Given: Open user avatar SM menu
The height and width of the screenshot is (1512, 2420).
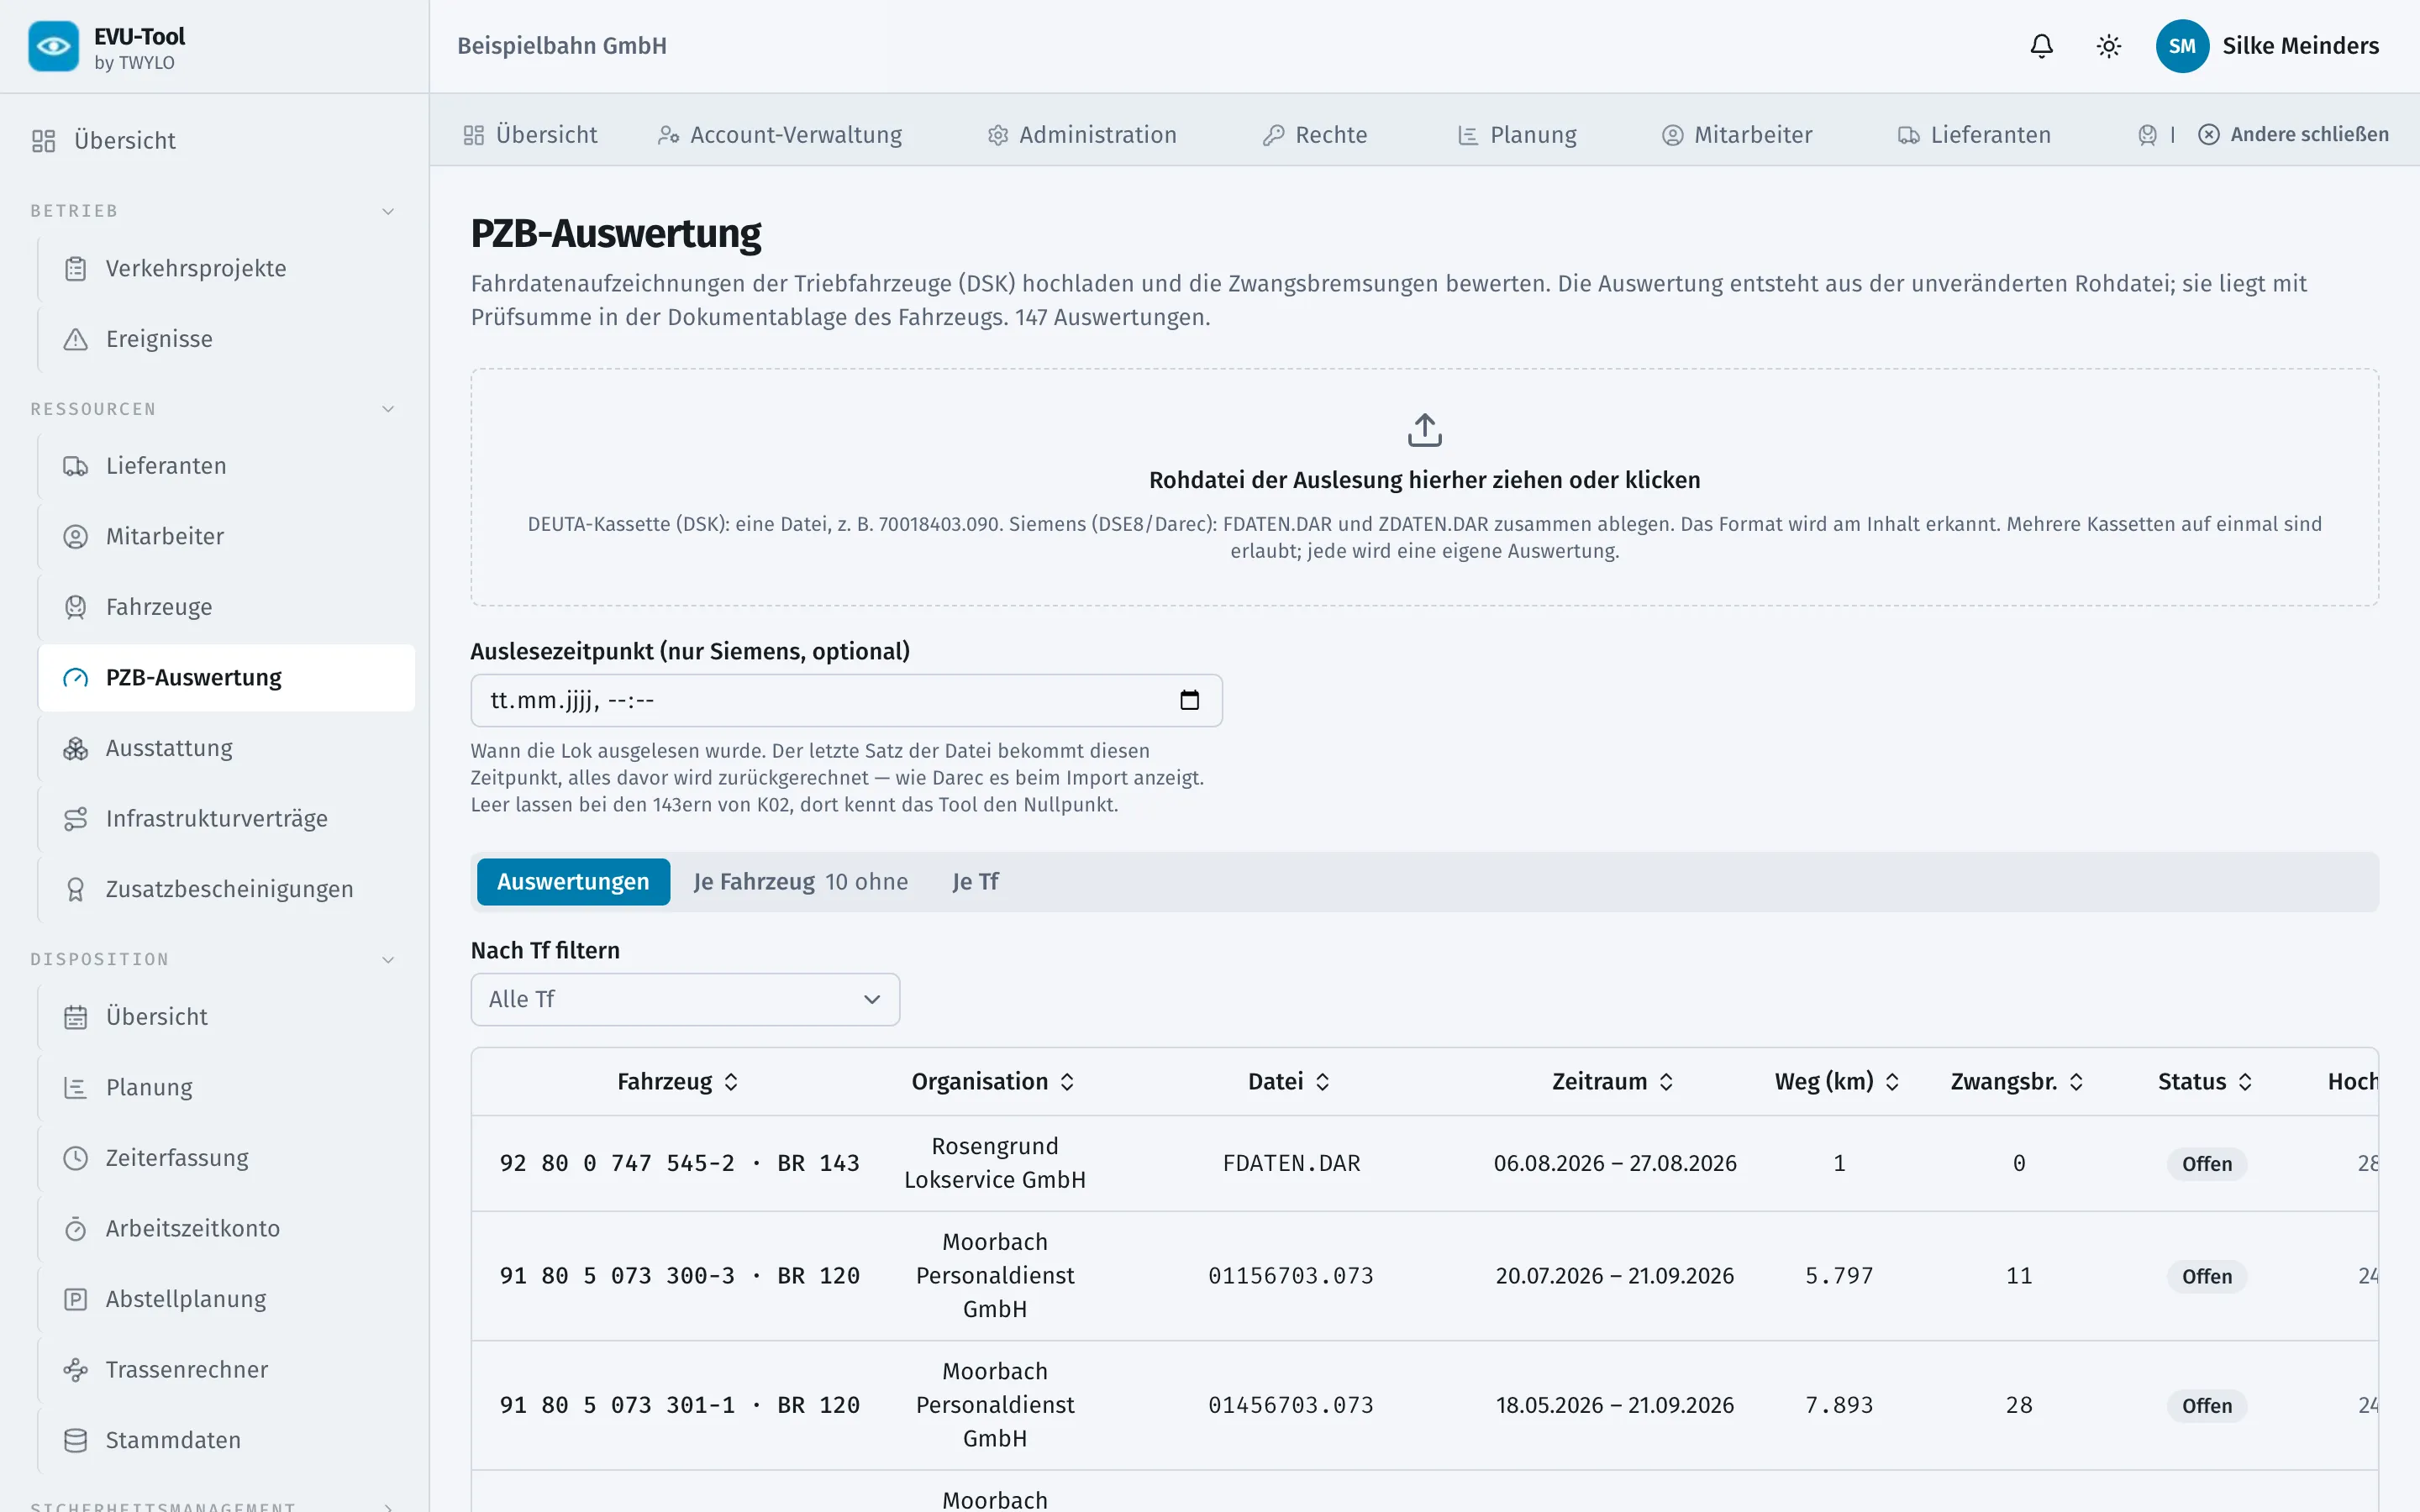Looking at the screenshot, I should click(x=2182, y=46).
